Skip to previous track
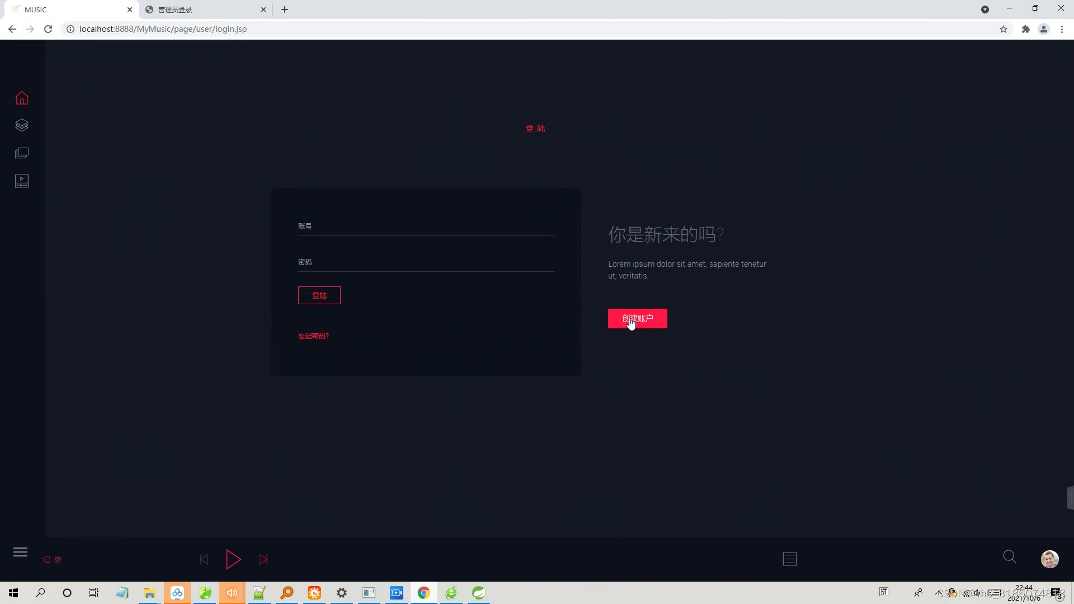Screen dimensions: 1074x604 204,559
